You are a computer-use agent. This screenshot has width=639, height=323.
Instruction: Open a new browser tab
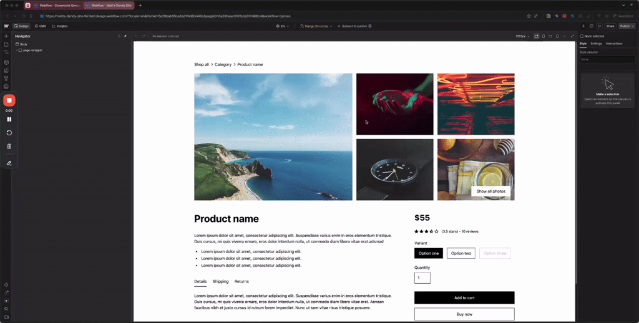[x=140, y=5]
